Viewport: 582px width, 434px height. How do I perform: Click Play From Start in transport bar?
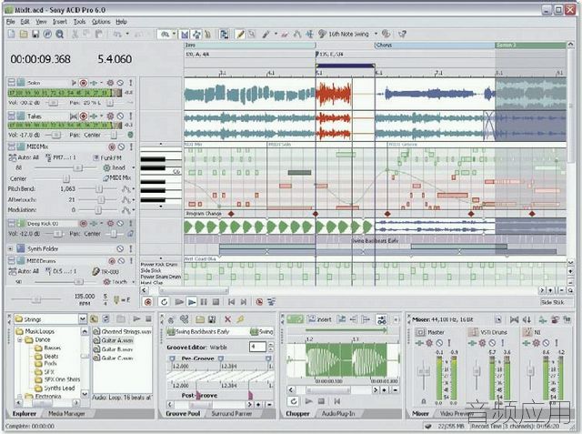pos(179,302)
